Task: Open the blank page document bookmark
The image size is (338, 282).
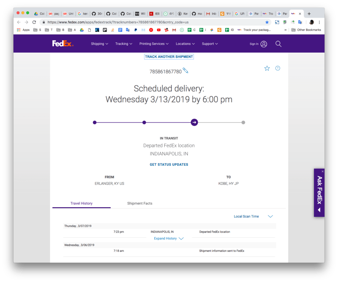Action: click(89, 30)
